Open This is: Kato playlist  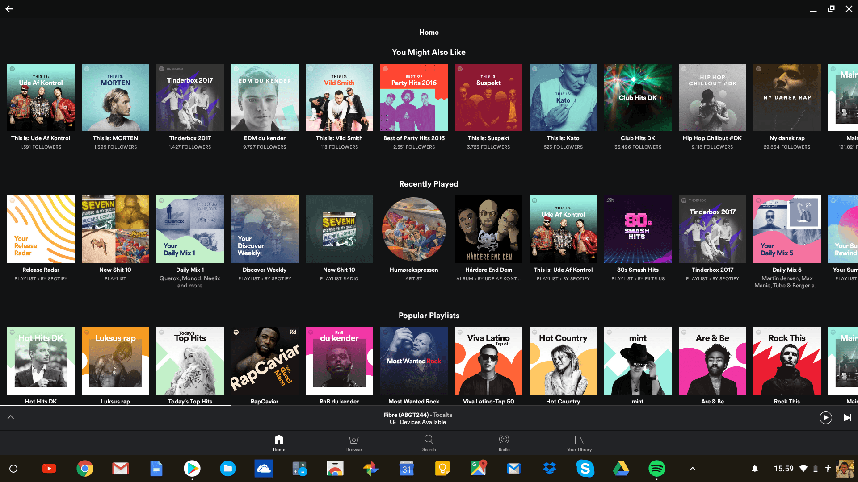point(563,97)
